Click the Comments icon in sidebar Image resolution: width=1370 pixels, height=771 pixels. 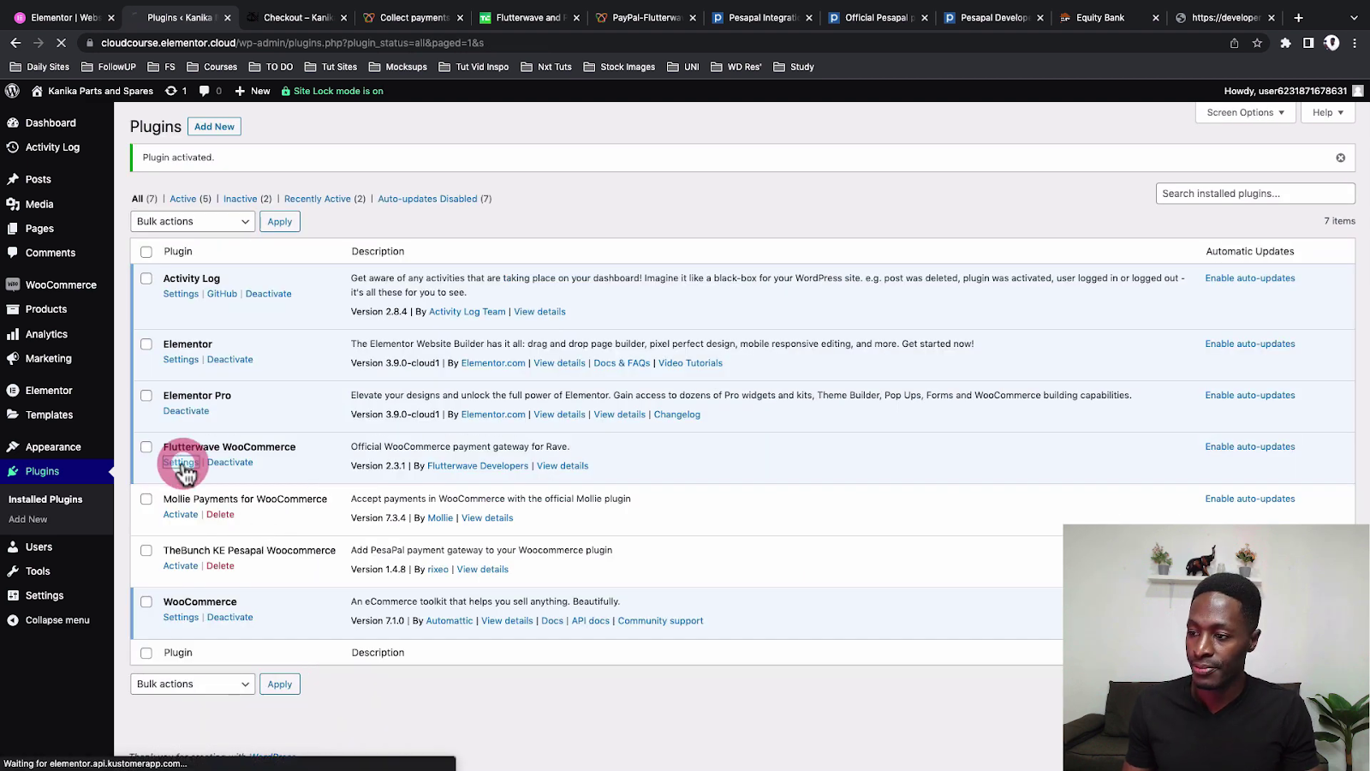[x=13, y=253]
